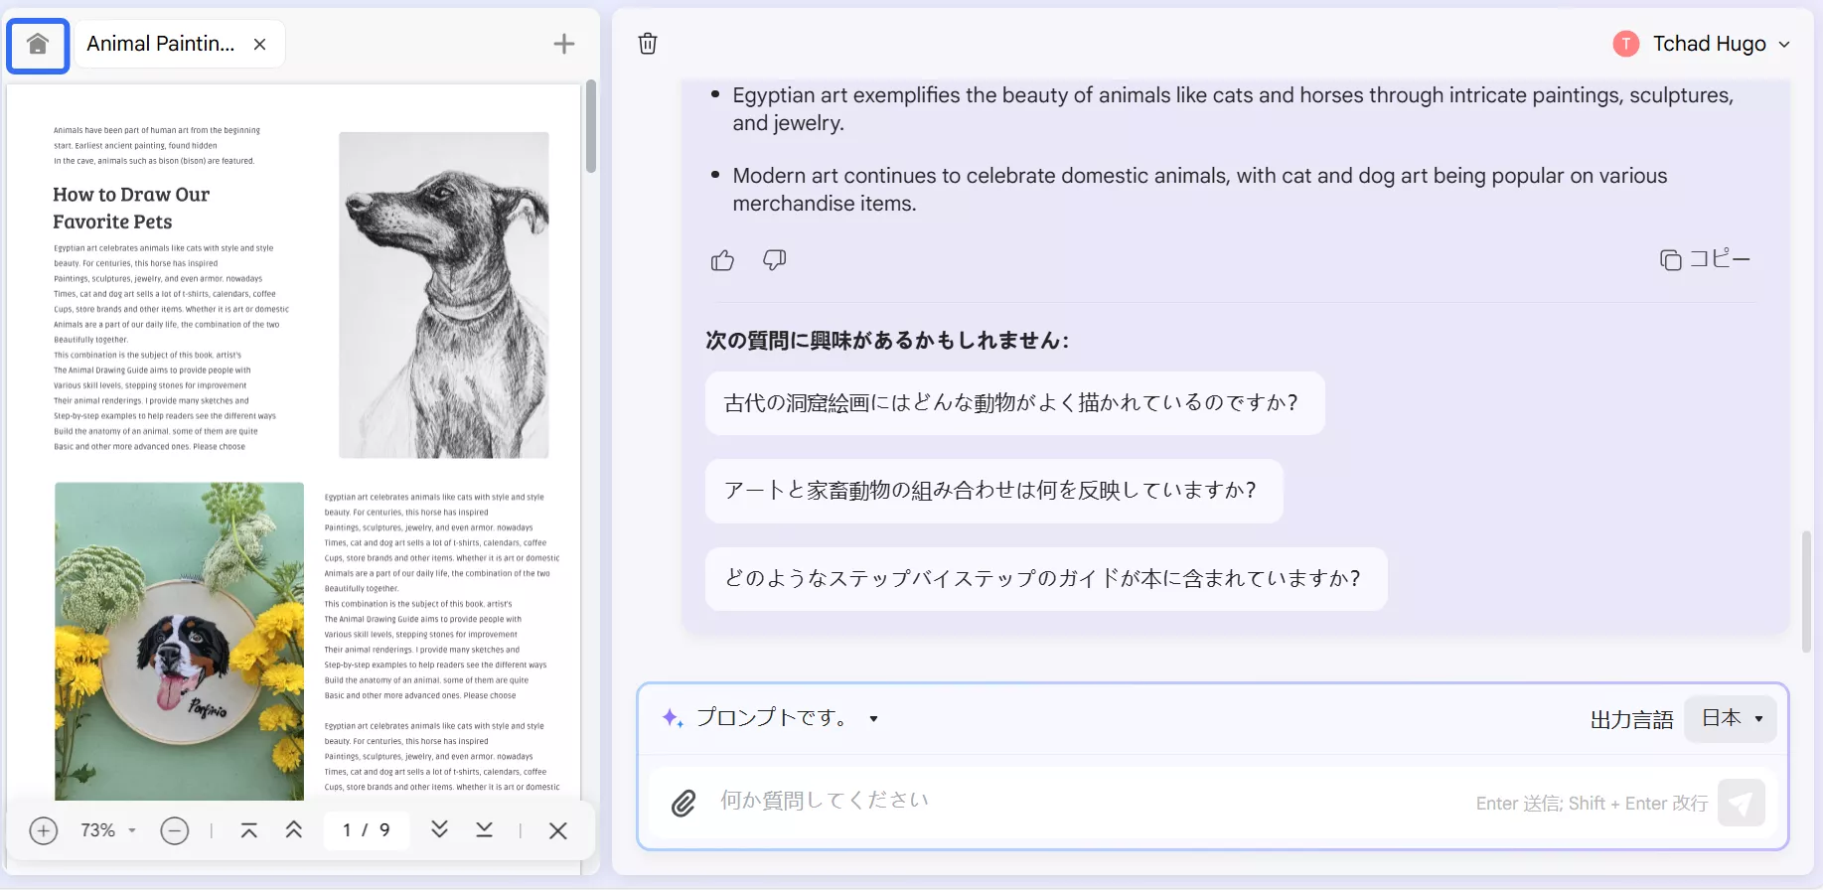Close the page navigation toolbar
The height and width of the screenshot is (890, 1823).
[x=558, y=830]
